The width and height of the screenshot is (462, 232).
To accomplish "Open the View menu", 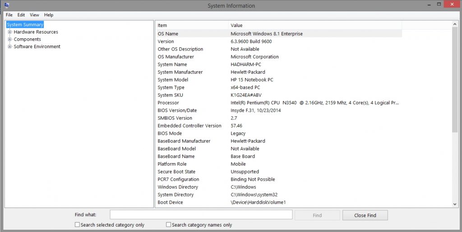I will pyautogui.click(x=34, y=15).
